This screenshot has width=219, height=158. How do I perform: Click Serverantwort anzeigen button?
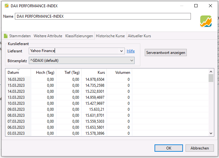click(x=166, y=53)
